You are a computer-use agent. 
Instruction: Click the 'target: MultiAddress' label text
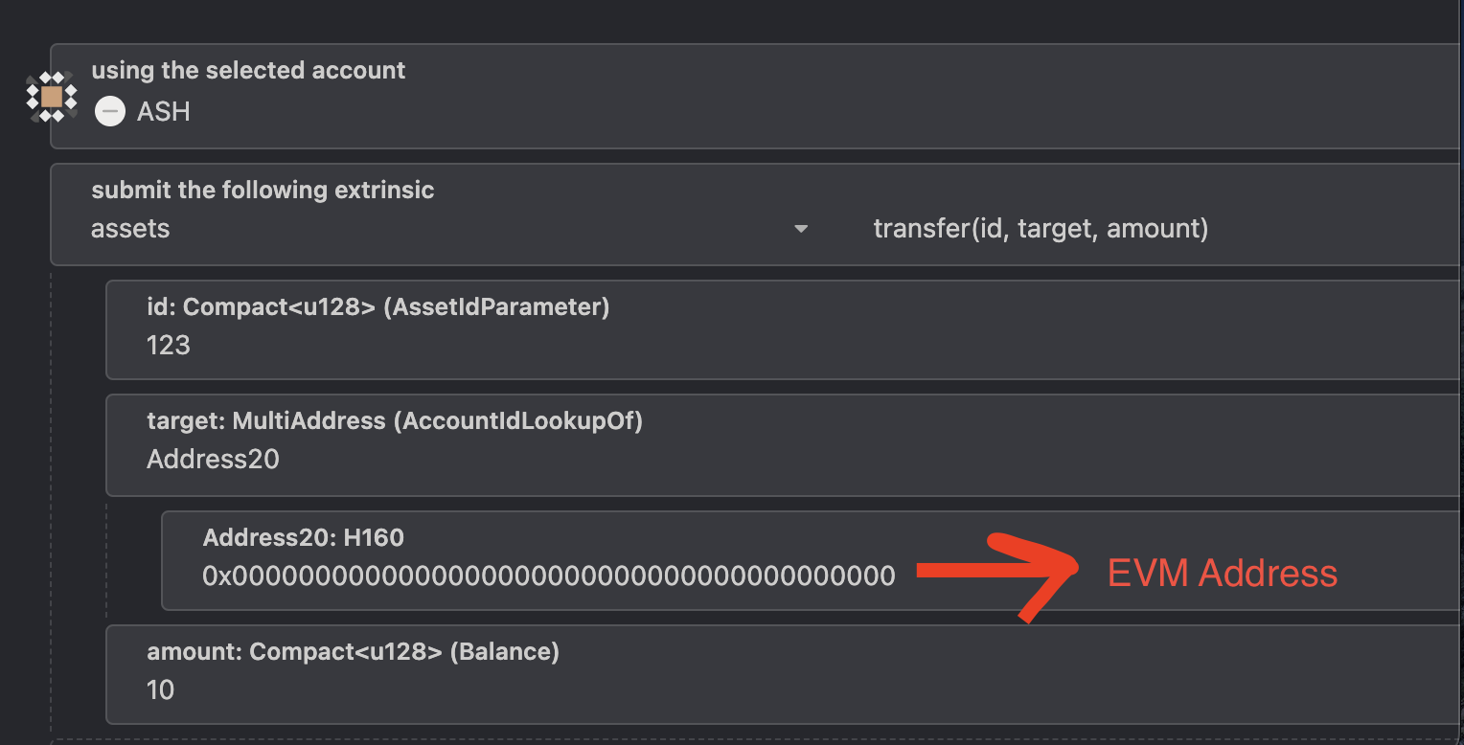(265, 421)
